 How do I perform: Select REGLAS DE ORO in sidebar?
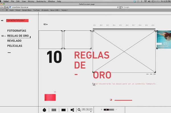(18, 36)
